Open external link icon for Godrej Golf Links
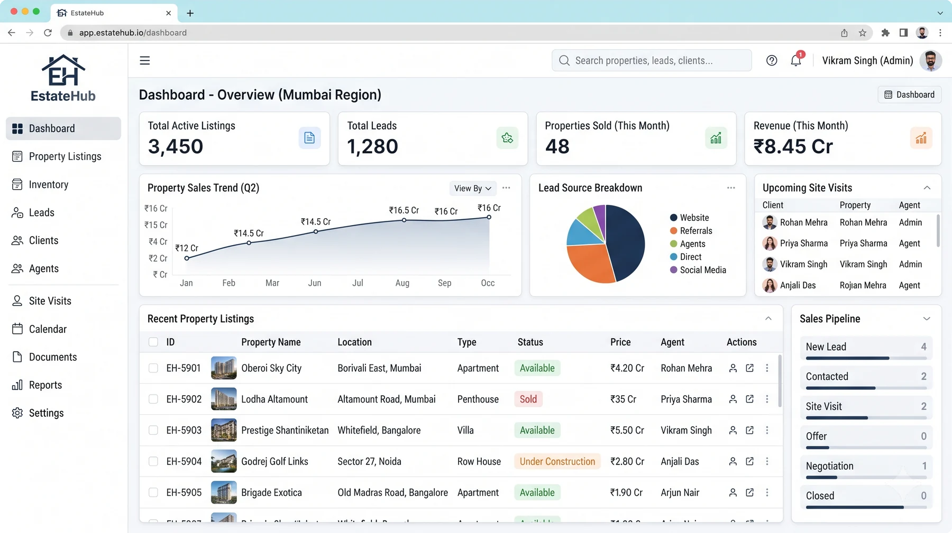The width and height of the screenshot is (952, 533). [x=749, y=461]
